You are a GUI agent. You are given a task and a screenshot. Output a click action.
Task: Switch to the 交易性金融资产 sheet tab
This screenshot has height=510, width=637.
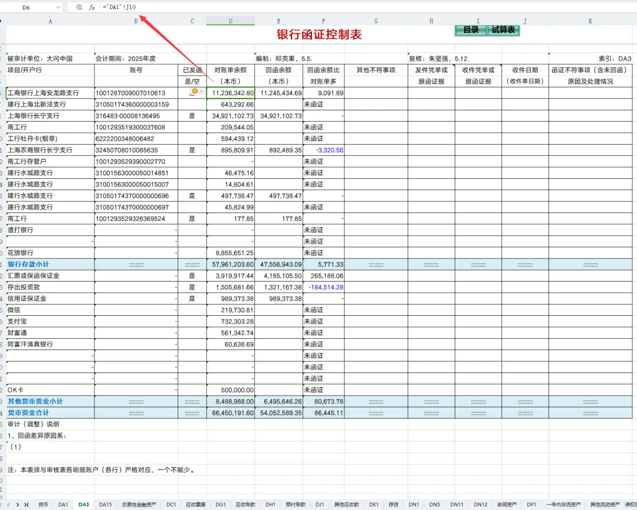click(139, 504)
